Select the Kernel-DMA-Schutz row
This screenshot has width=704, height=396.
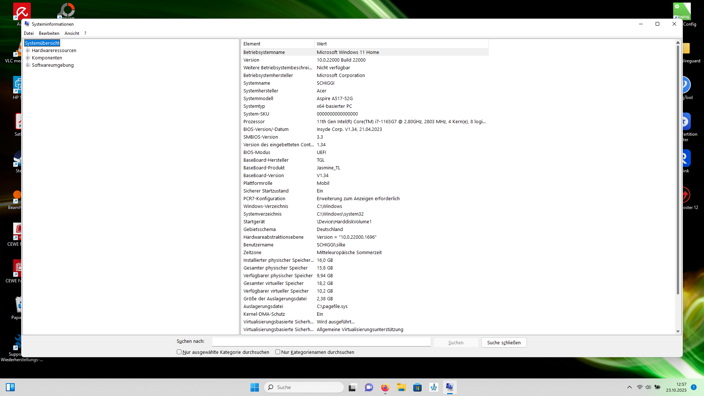pos(365,314)
